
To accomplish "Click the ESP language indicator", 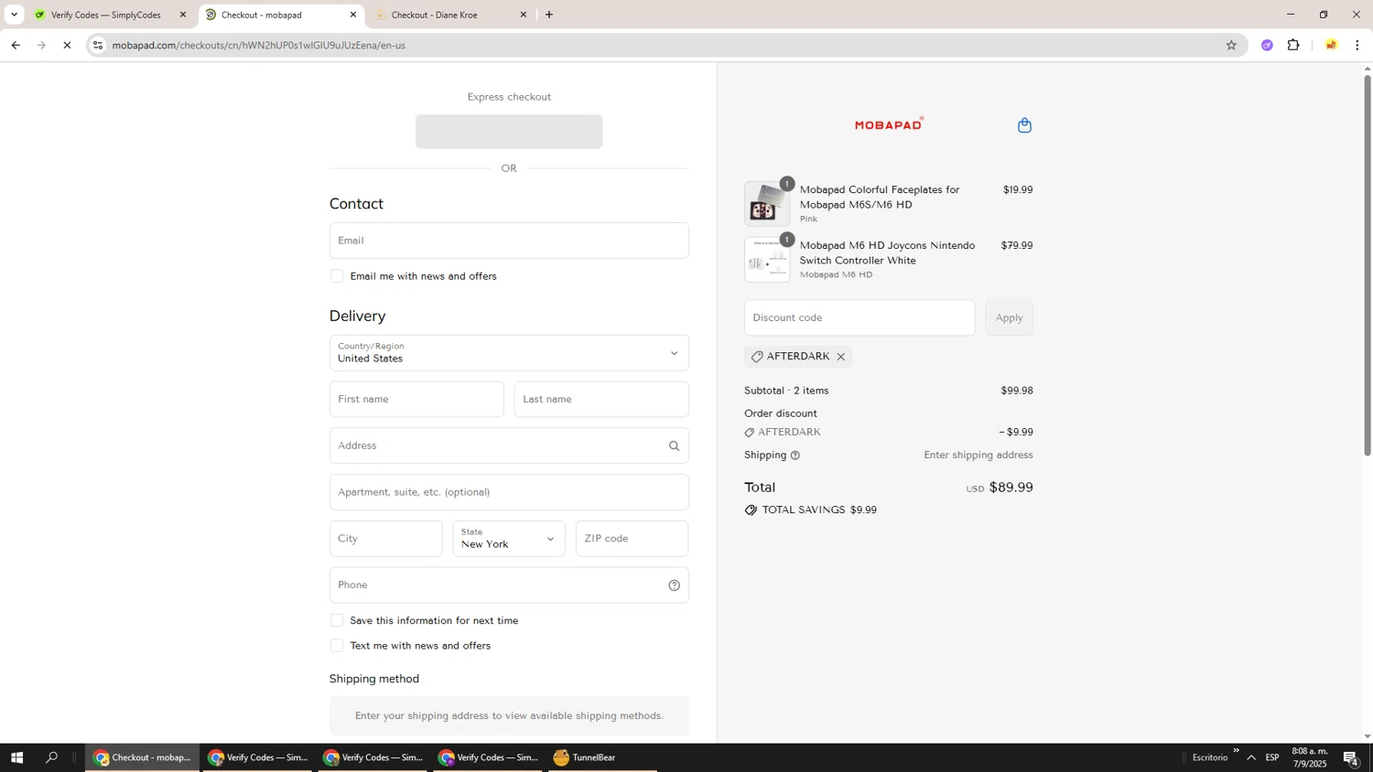I will click(x=1272, y=757).
